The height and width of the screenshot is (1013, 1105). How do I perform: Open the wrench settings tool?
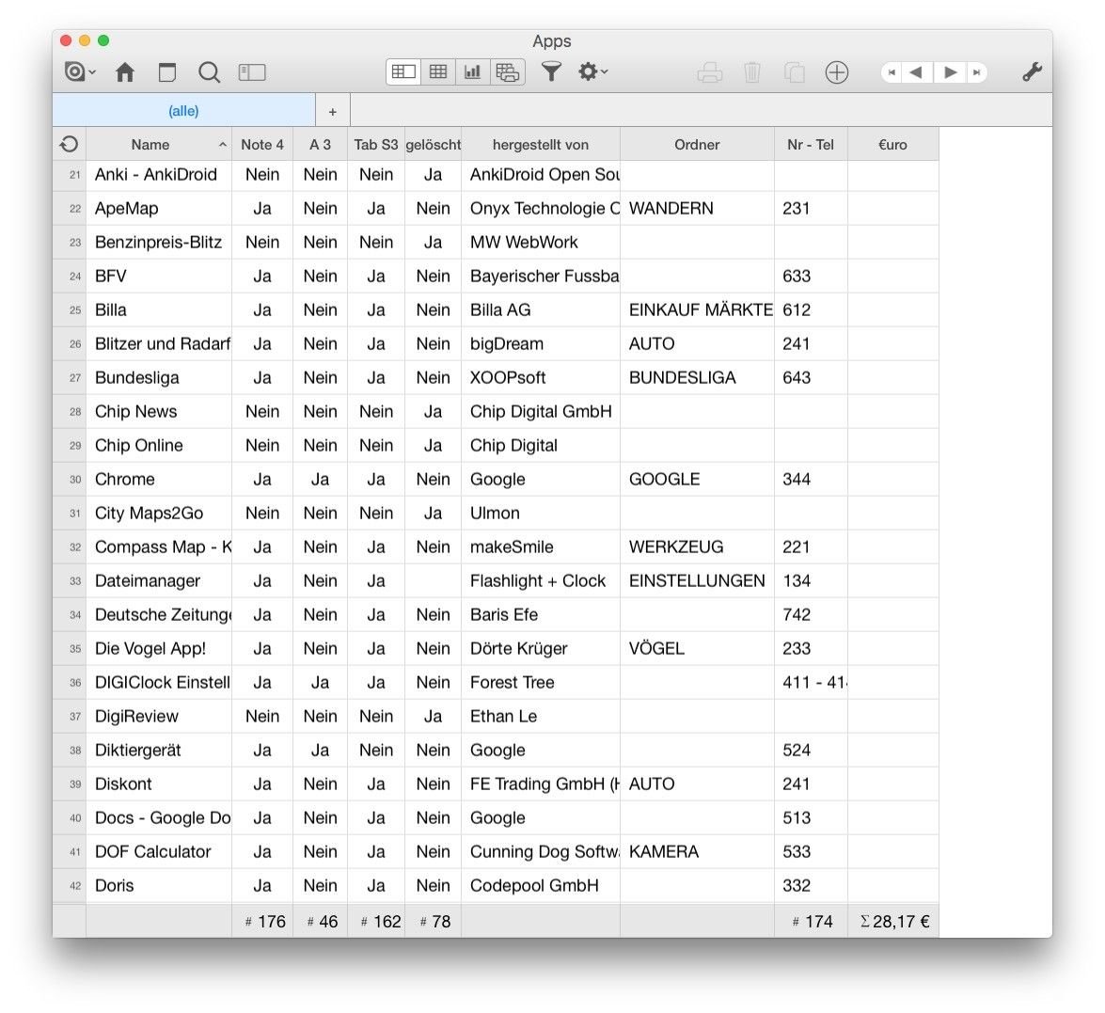click(x=1032, y=71)
